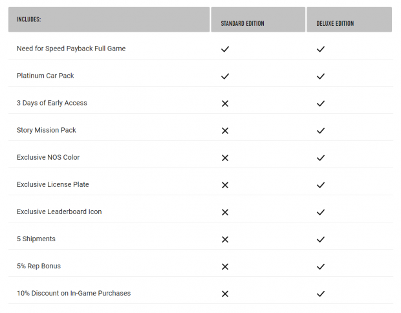Click Deluxe checkmark for Exclusive License Plate
Screen dimensions: 401x313
coord(321,185)
